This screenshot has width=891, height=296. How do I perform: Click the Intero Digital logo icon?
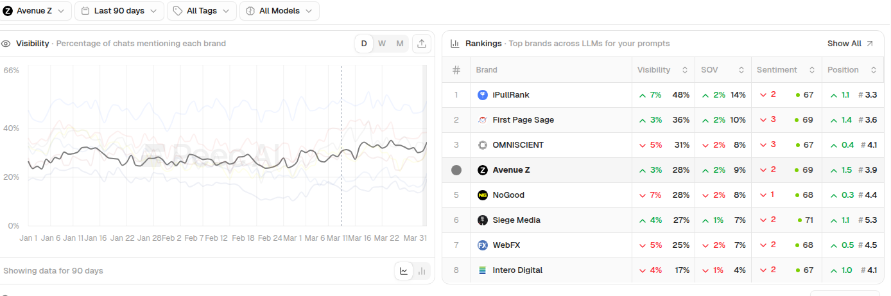[483, 270]
